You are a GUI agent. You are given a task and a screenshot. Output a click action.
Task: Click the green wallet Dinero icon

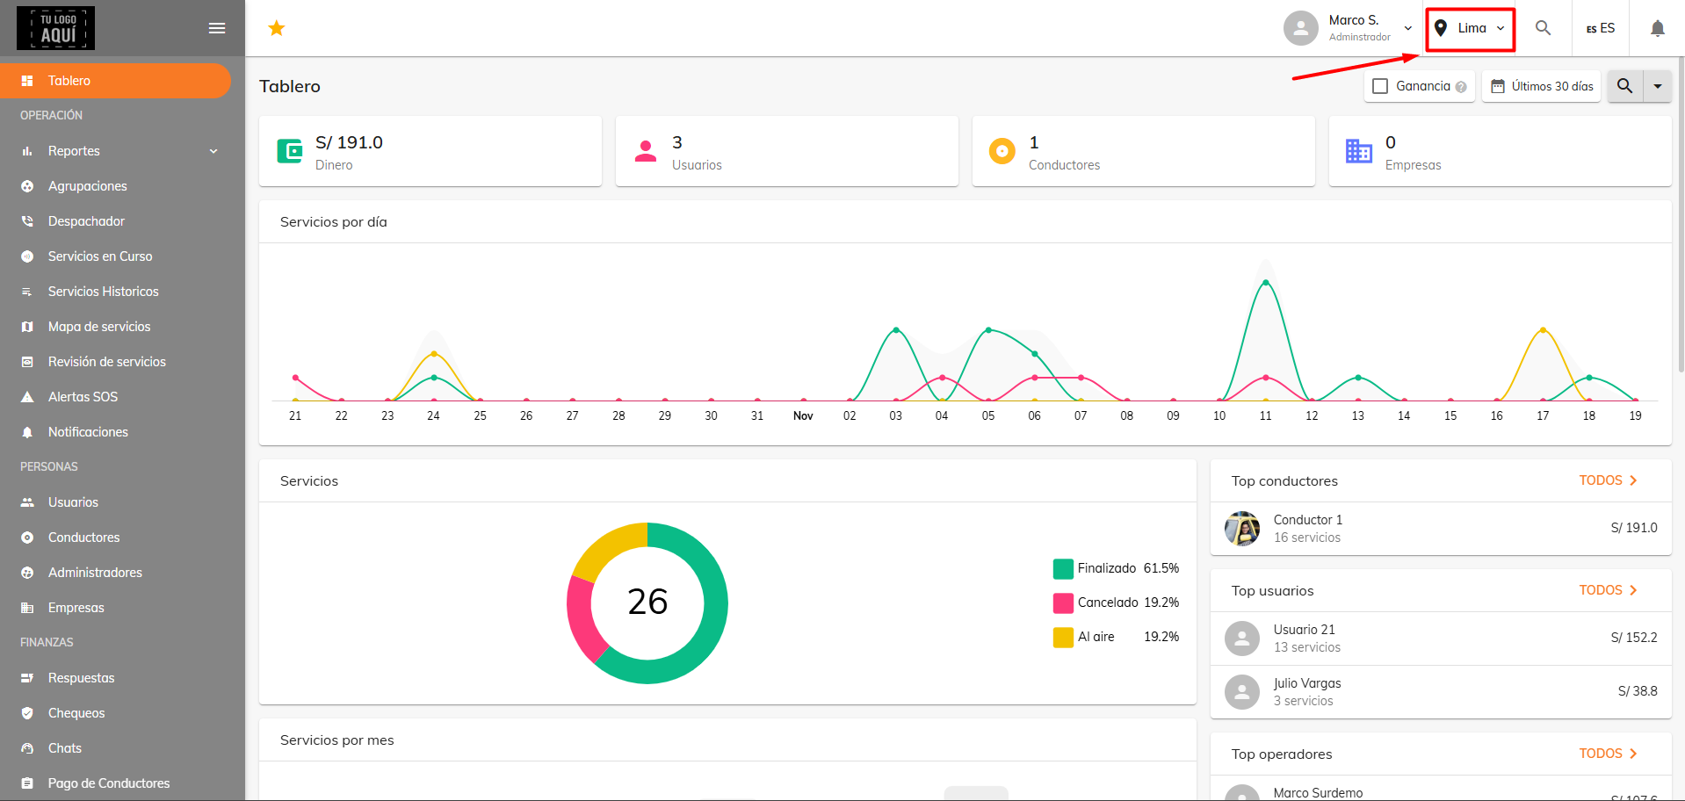[x=290, y=151]
